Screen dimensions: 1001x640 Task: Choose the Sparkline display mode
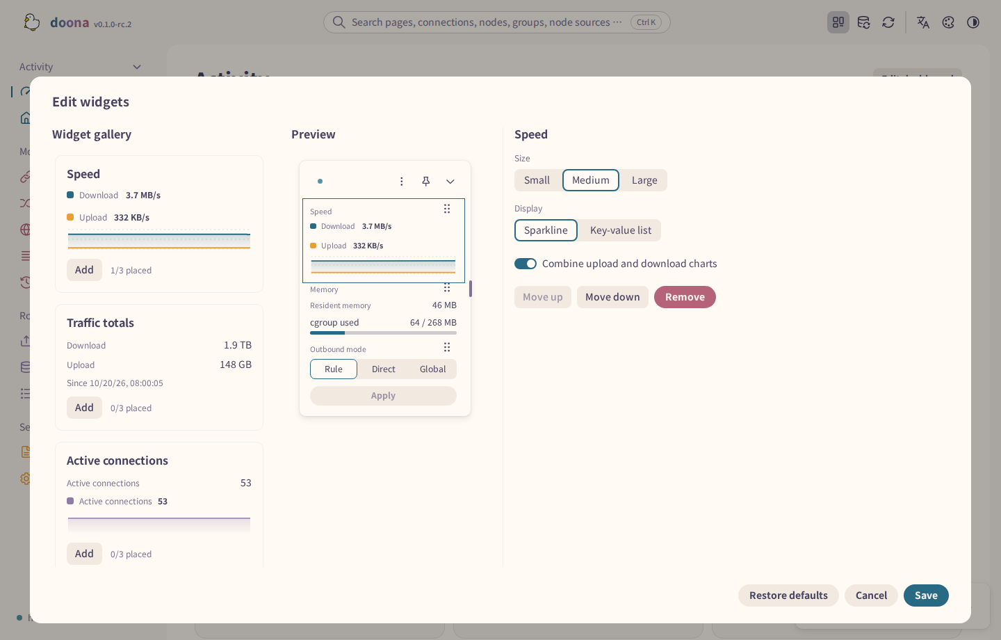546,230
